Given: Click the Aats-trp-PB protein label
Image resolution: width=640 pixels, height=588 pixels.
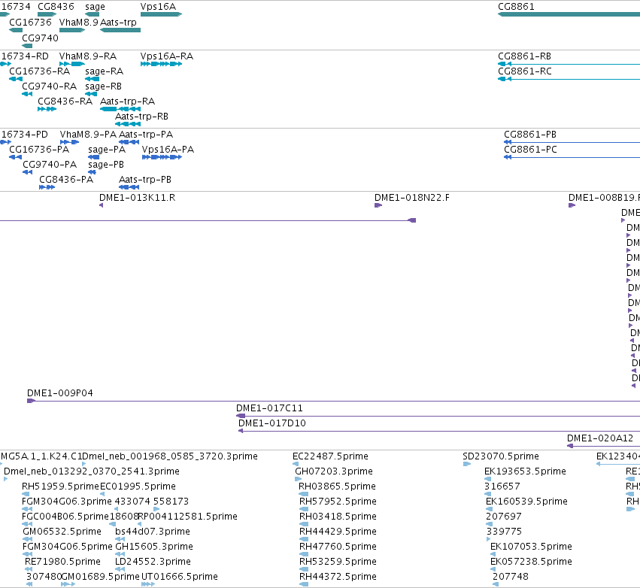Looking at the screenshot, I should [145, 180].
